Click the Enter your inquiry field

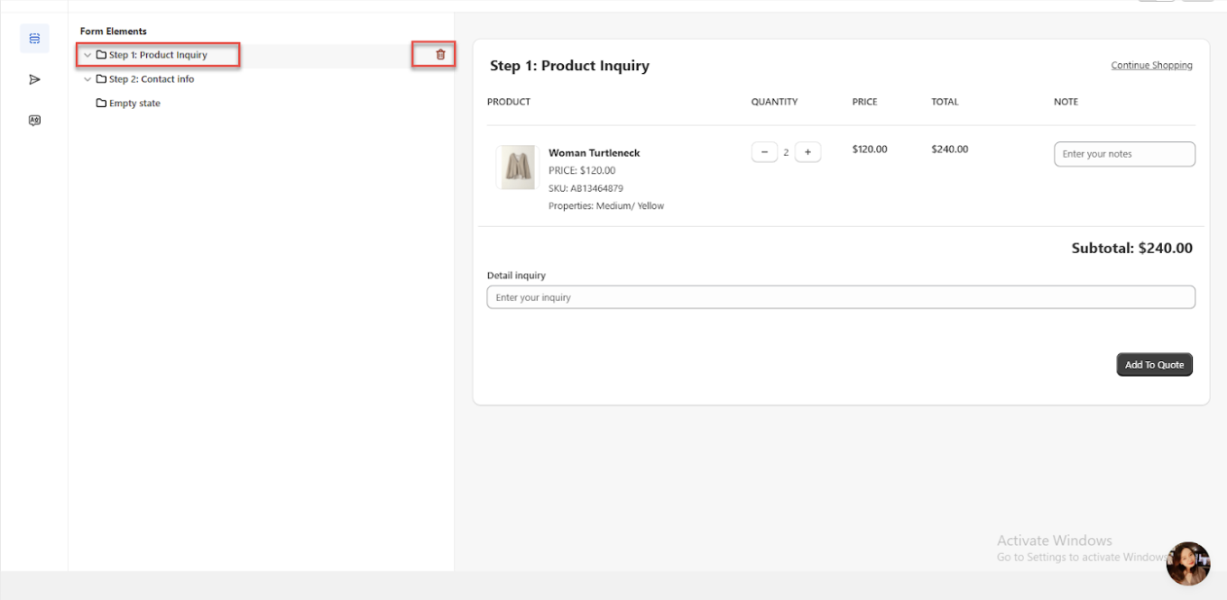pyautogui.click(x=840, y=297)
